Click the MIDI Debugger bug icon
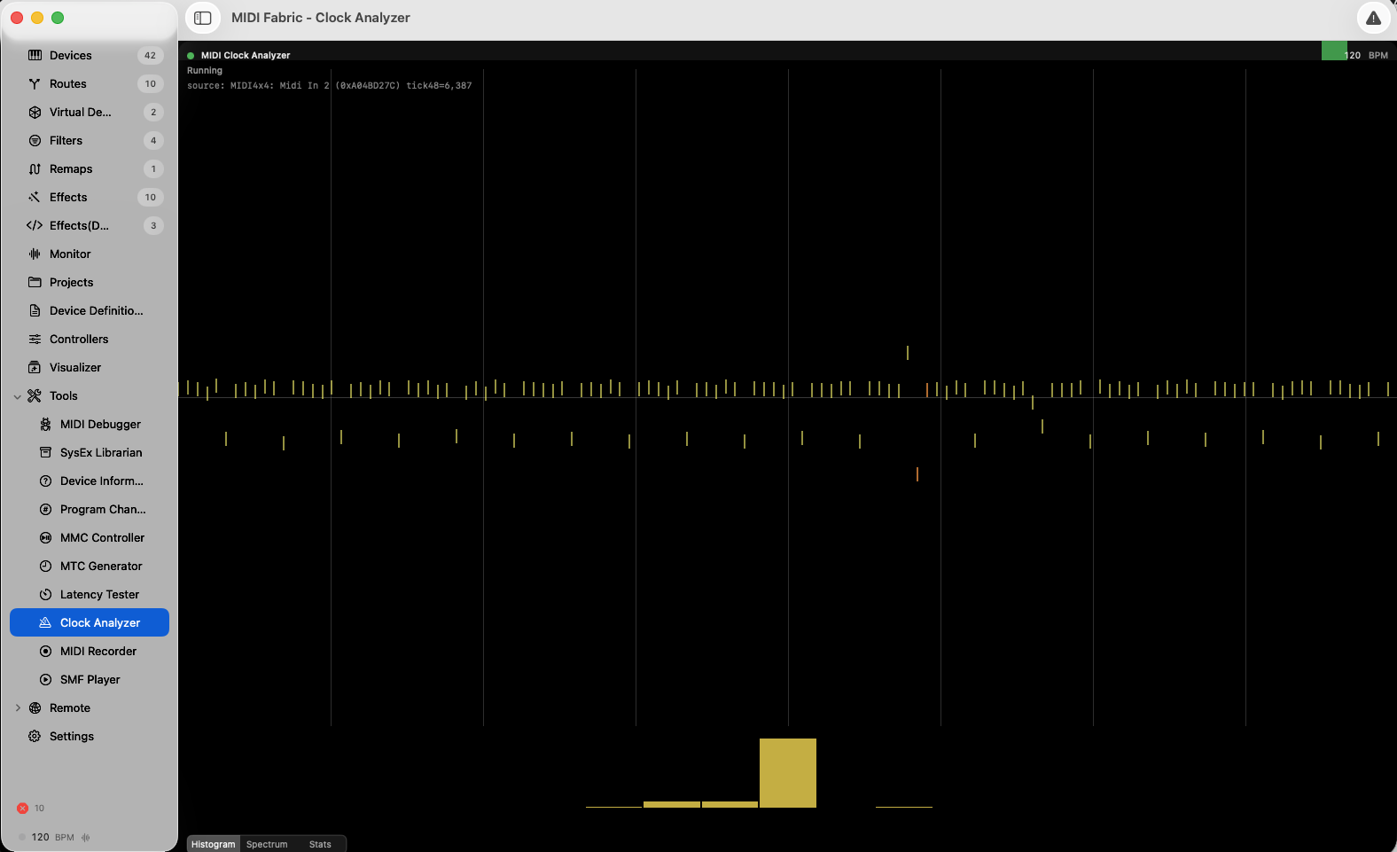 pos(45,424)
